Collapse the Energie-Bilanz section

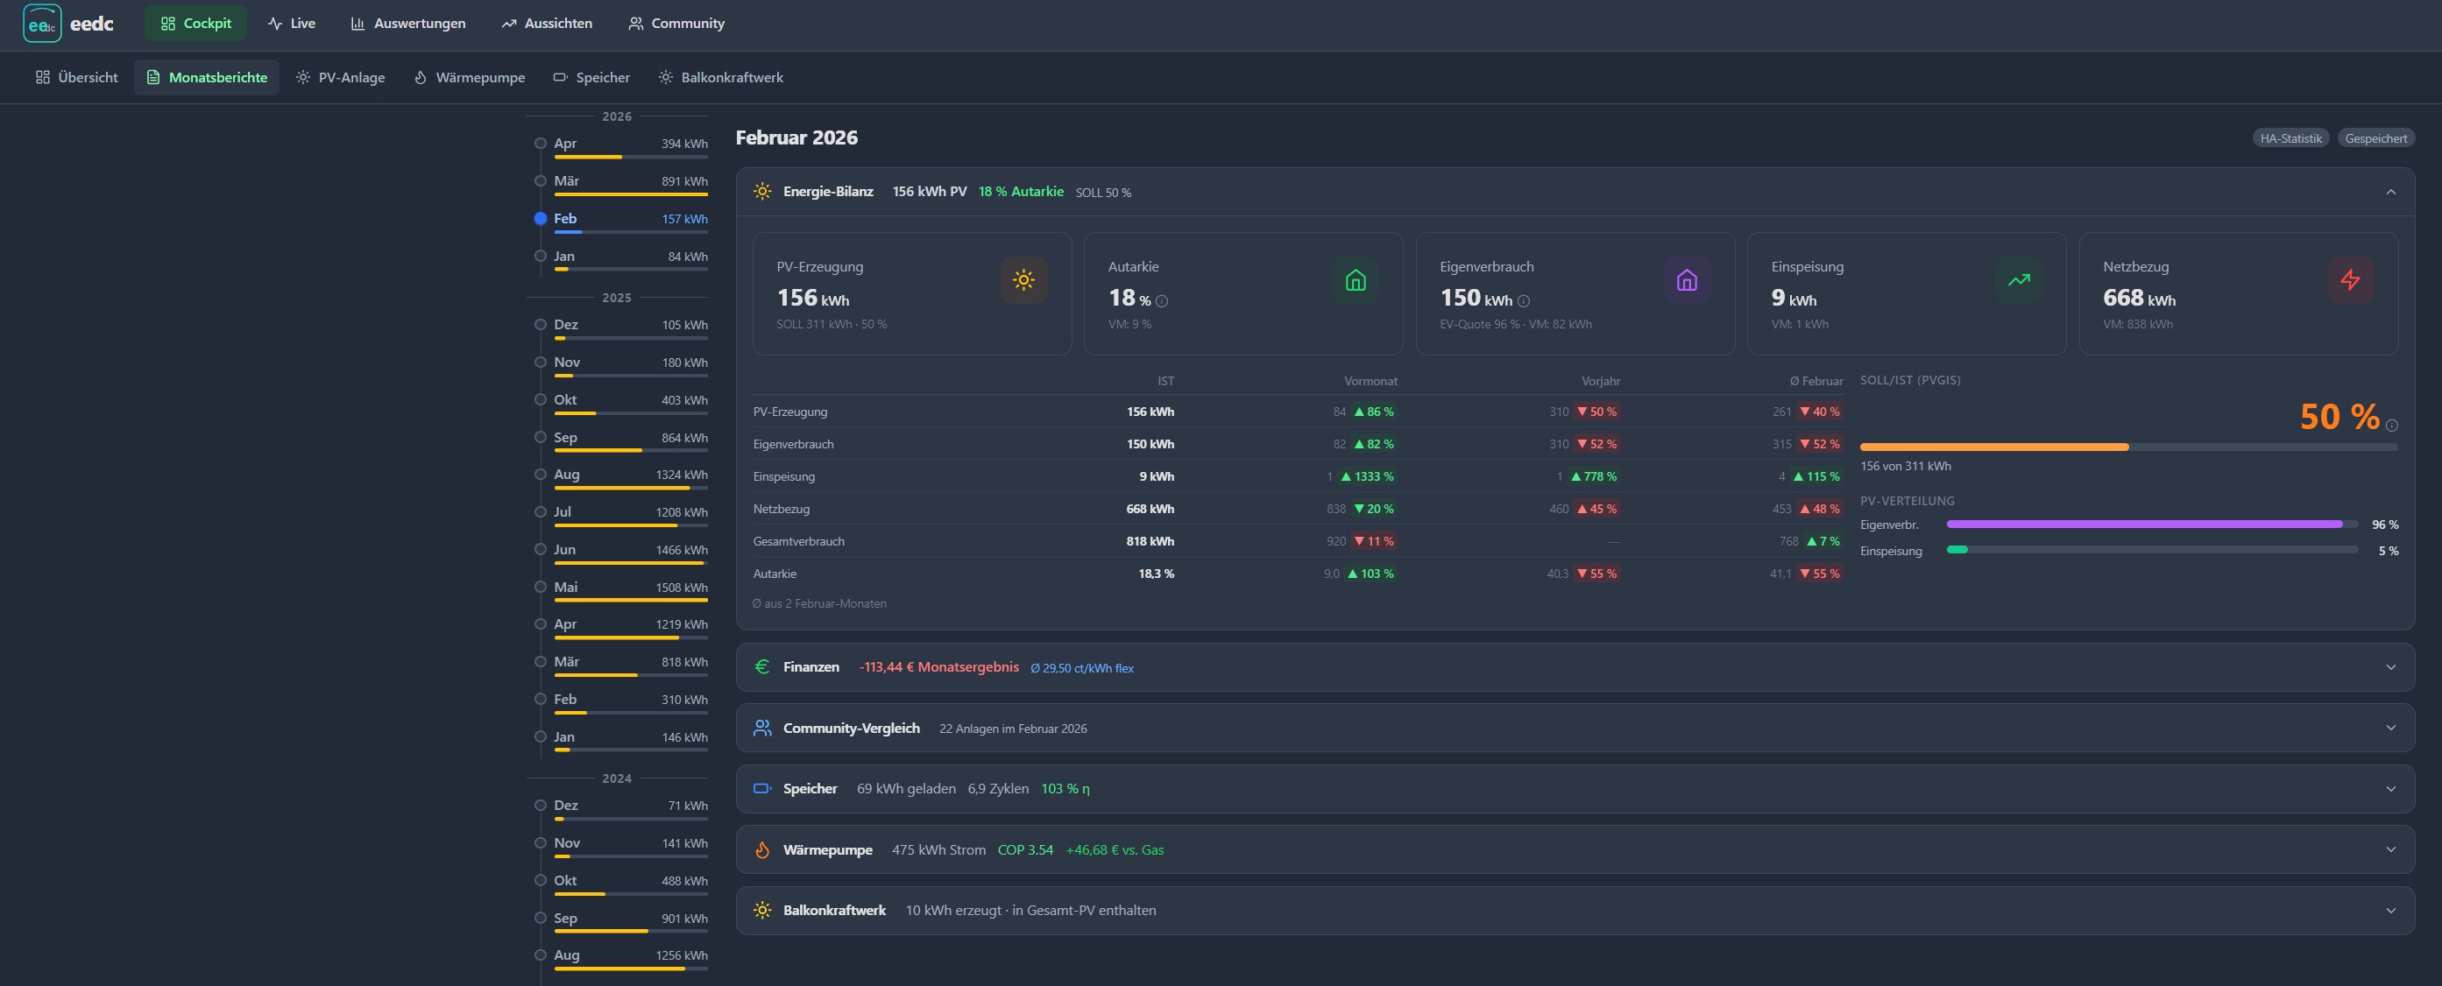click(2389, 193)
